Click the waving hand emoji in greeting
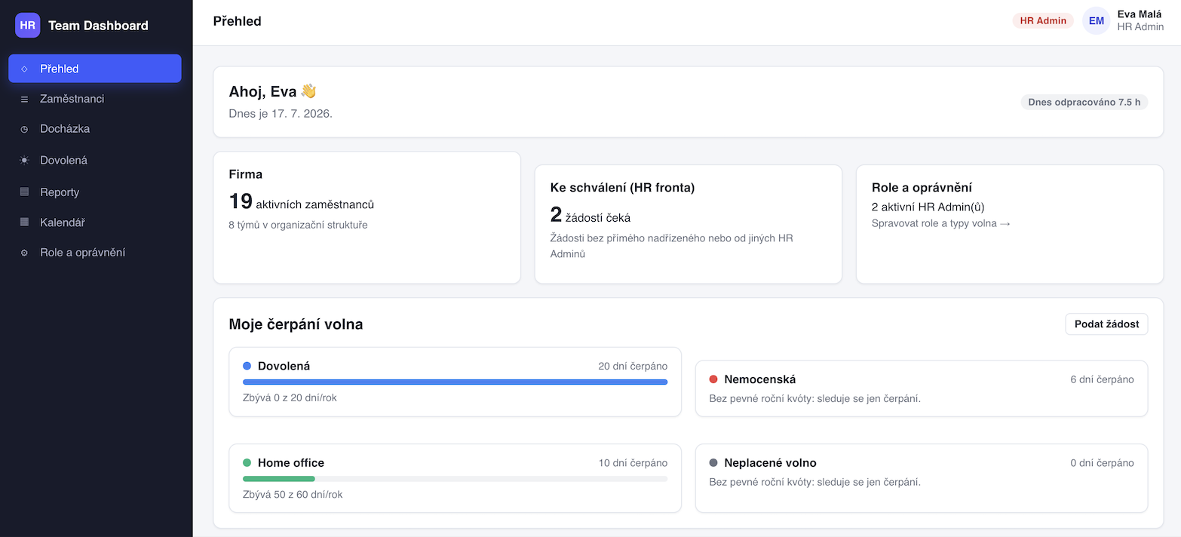The image size is (1181, 537). (x=308, y=91)
